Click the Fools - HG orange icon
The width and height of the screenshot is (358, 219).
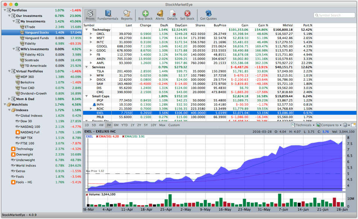coord(13,182)
